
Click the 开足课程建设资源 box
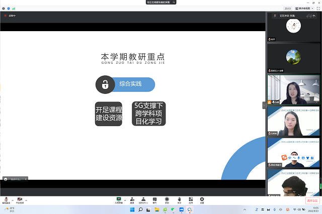click(109, 114)
